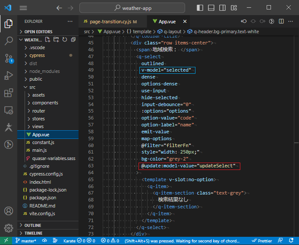299x245 pixels.
Task: Open index.html in the explorer
Action: 47,182
